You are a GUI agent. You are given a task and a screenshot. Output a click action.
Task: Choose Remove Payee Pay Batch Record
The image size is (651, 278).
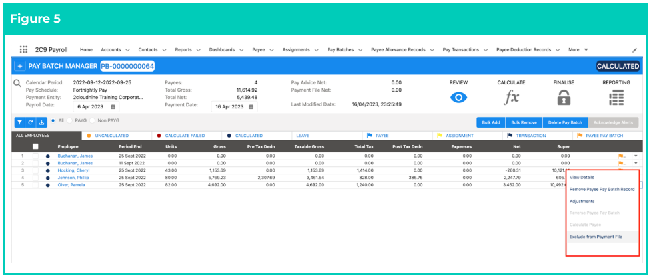[602, 189]
